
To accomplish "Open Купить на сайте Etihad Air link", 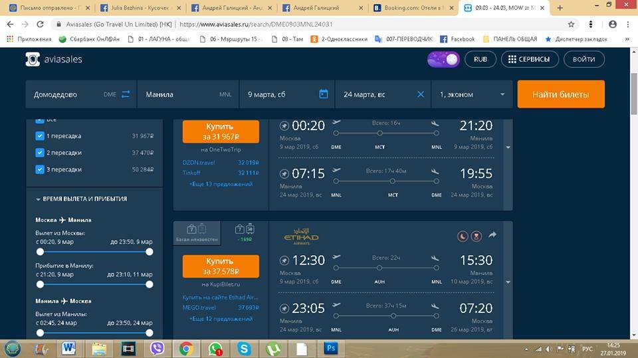I will [220, 298].
